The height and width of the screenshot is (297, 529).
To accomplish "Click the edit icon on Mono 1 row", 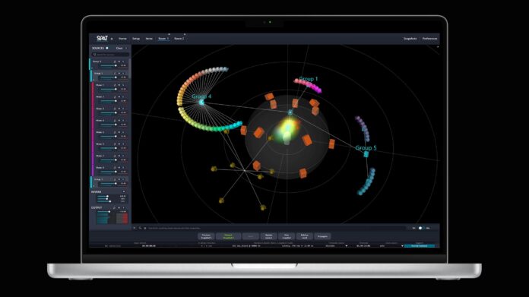I will [x=115, y=85].
